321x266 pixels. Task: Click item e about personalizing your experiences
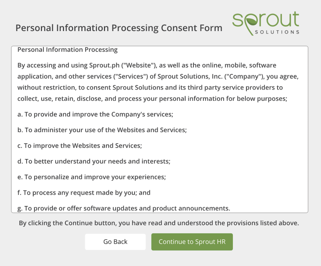[92, 177]
